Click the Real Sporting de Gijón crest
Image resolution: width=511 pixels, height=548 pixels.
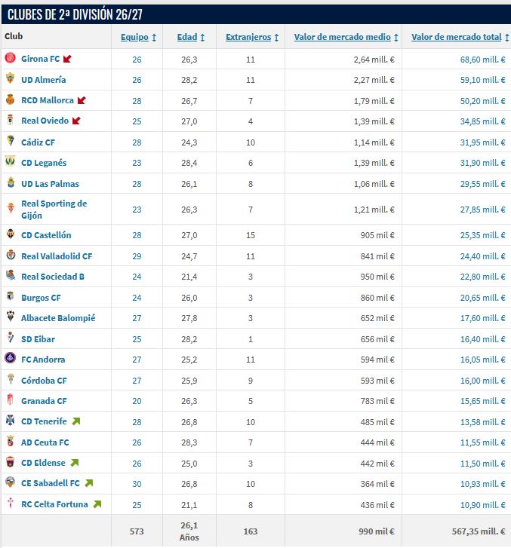11,208
